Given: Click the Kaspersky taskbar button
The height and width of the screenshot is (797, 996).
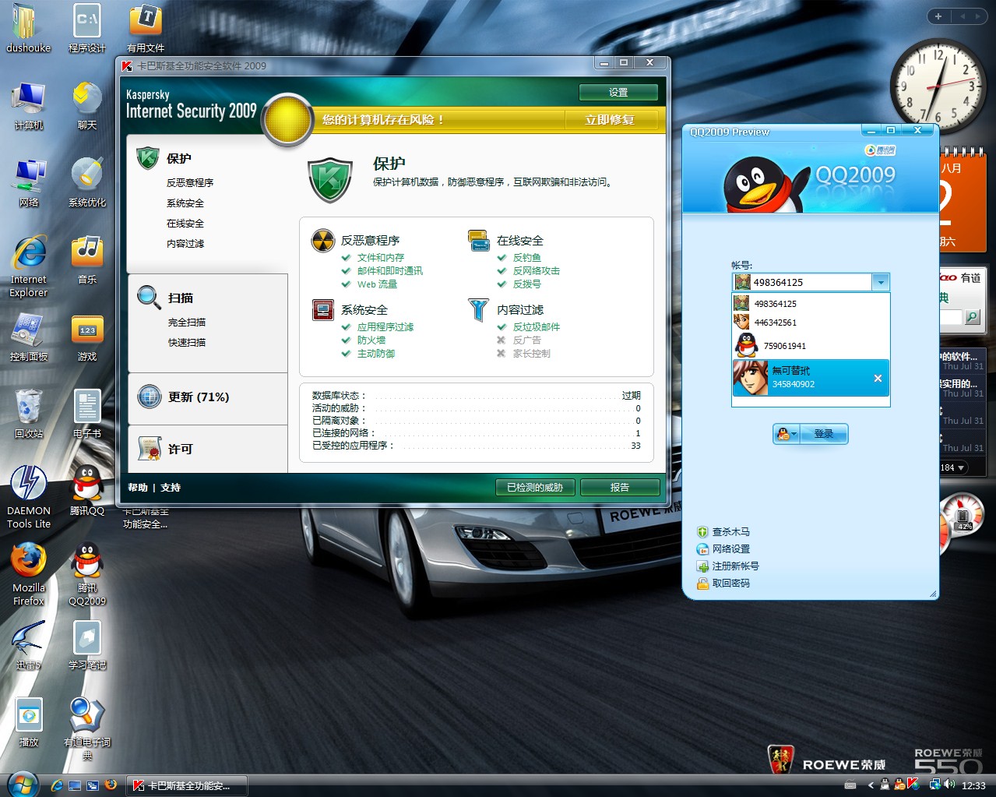Looking at the screenshot, I should pyautogui.click(x=188, y=785).
